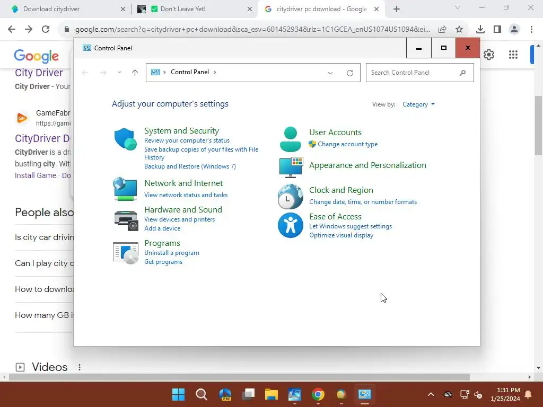Switch to Chrome from taskbar
This screenshot has height=407, width=543.
tap(318, 394)
